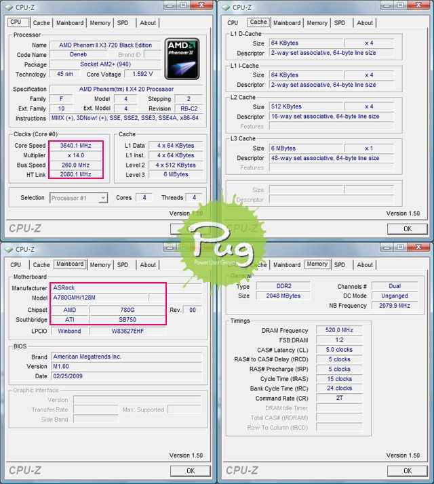
Task: Click the channels value 'Dual'
Action: pos(395,286)
